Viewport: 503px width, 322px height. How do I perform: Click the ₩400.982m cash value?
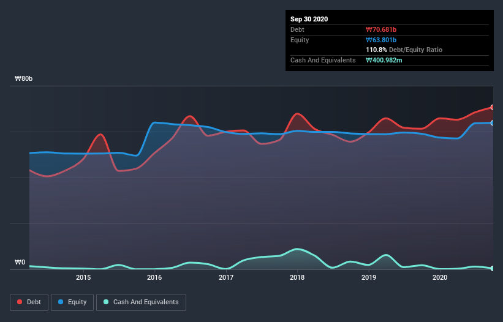pos(384,61)
